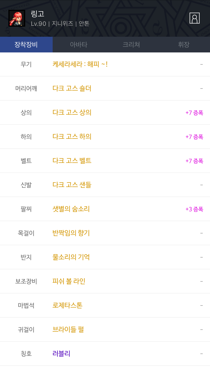Open 다크 고스 상의 item details
The height and width of the screenshot is (374, 210).
pos(72,112)
